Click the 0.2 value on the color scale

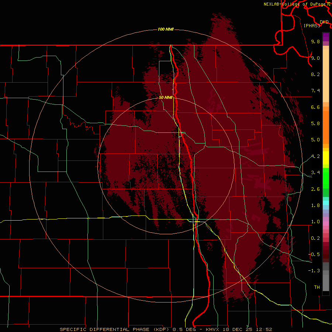coord(315,238)
